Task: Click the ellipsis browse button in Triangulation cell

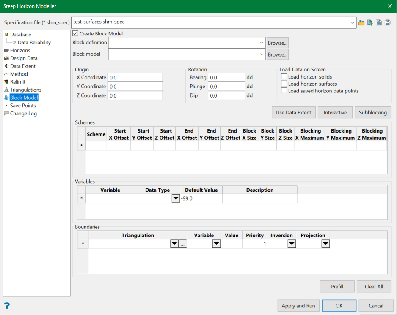Action: click(183, 244)
